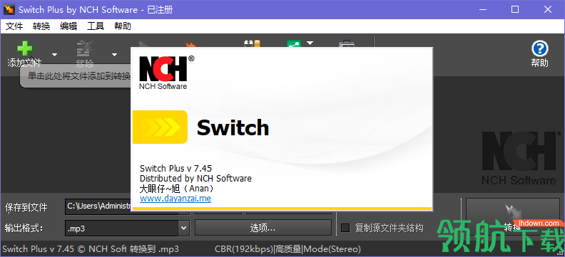565x257 pixels.
Task: Click the NCH Software logo on the splash
Action: coord(166,72)
